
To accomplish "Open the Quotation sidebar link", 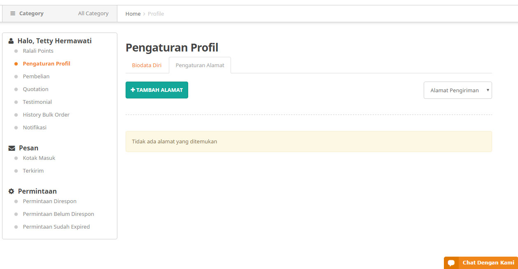I will (x=35, y=89).
